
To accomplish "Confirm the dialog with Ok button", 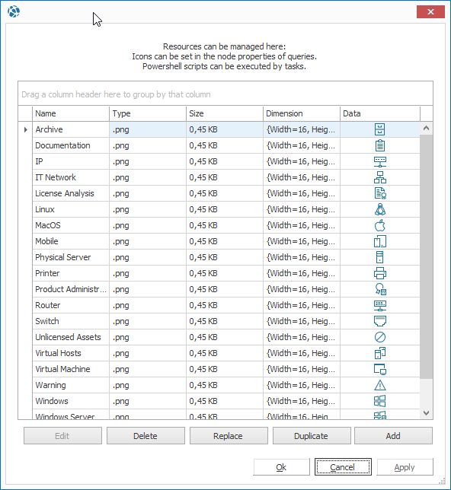I will coord(281,467).
